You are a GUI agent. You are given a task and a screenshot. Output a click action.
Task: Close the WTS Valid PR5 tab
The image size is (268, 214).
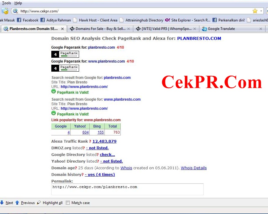click(x=195, y=29)
